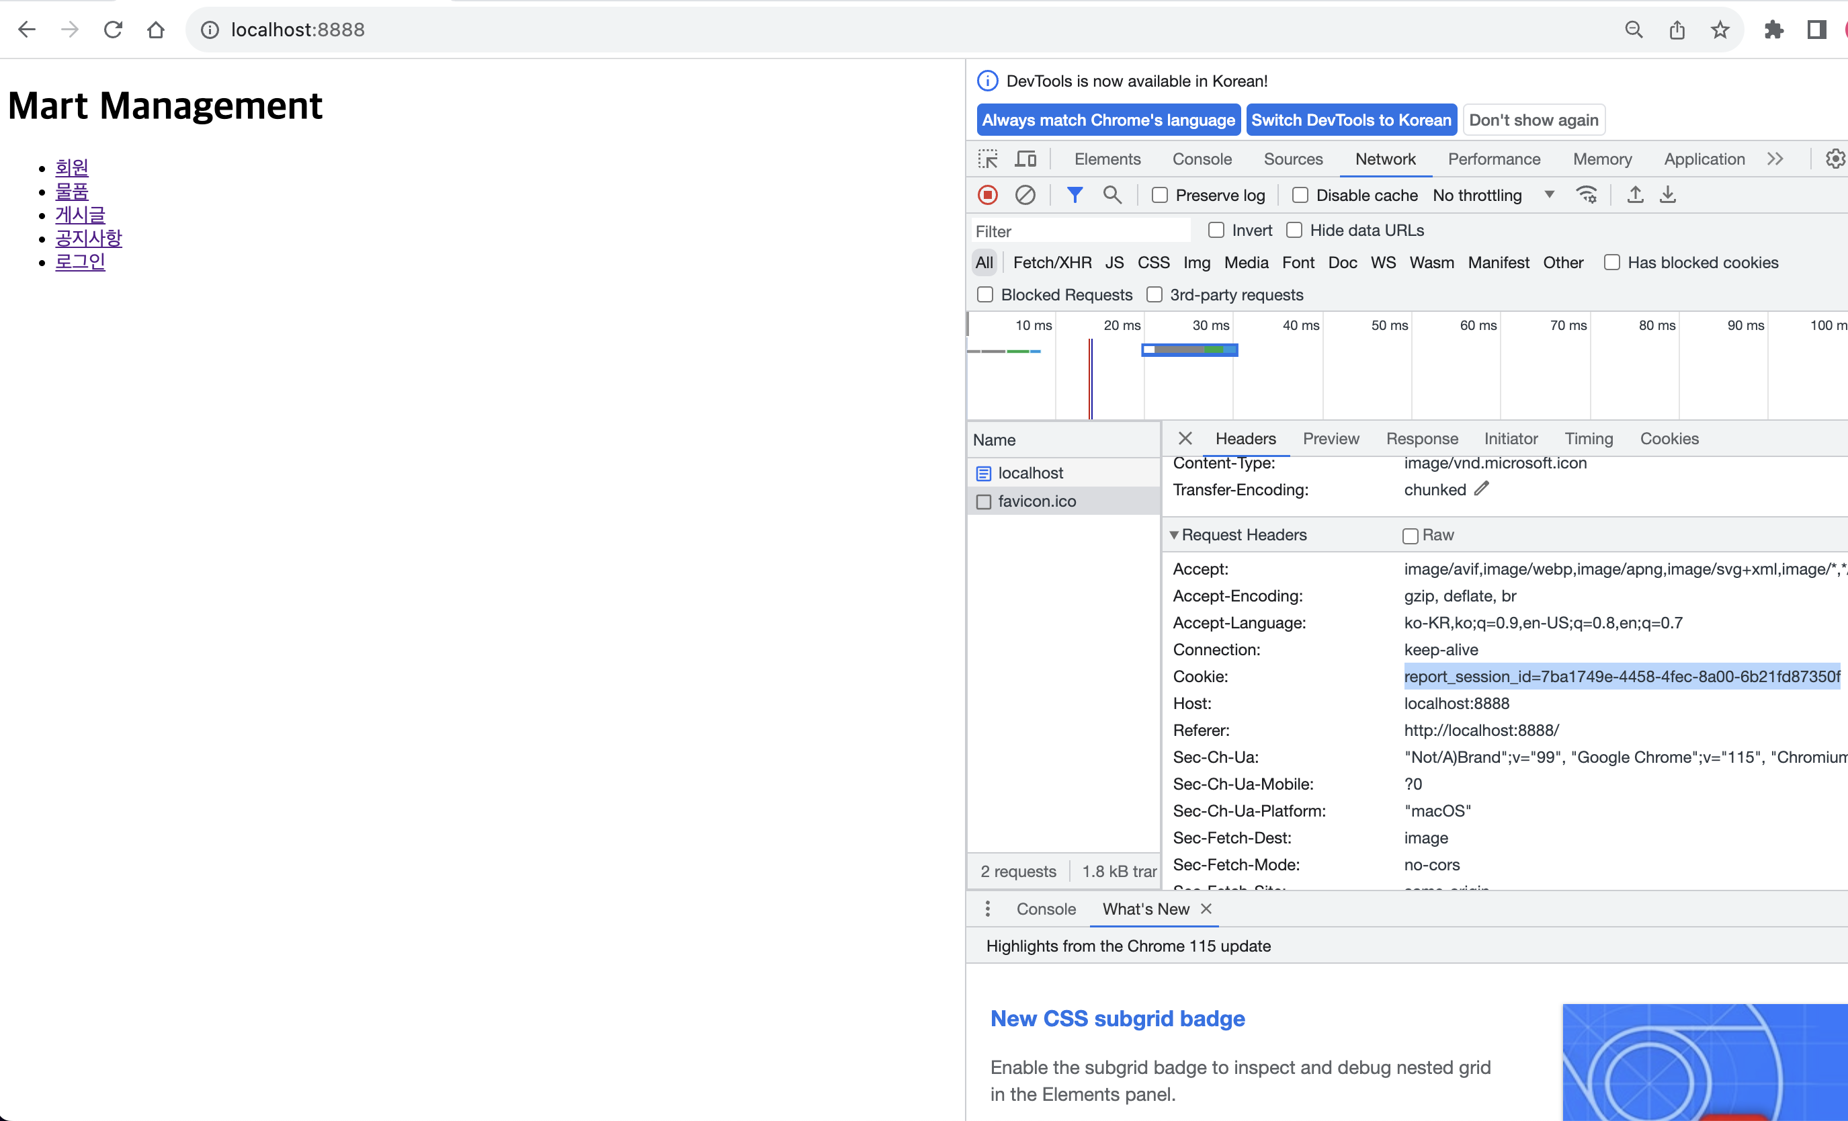The image size is (1848, 1121).
Task: Collapse the Request Headers section
Action: pyautogui.click(x=1175, y=535)
